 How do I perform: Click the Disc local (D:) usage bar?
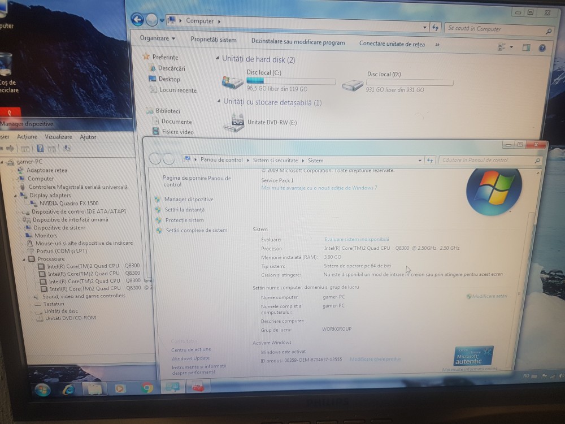point(410,83)
